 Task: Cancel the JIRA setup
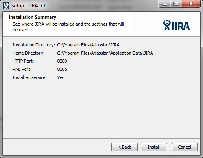click(185, 147)
